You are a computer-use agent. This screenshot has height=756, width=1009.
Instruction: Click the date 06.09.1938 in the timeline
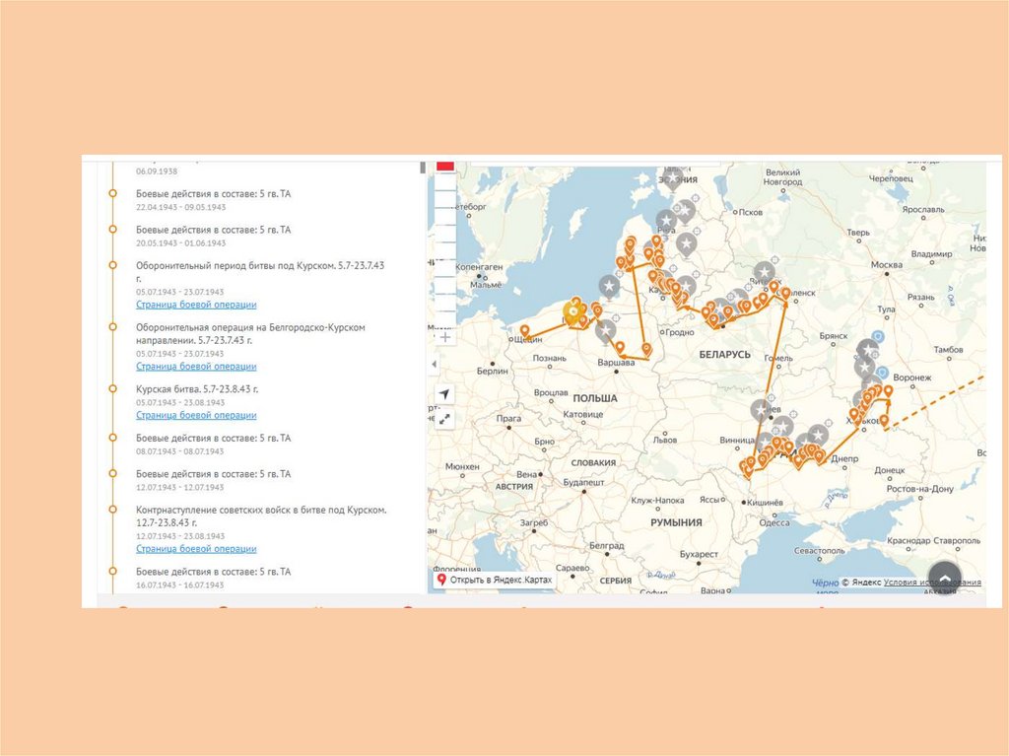point(157,172)
